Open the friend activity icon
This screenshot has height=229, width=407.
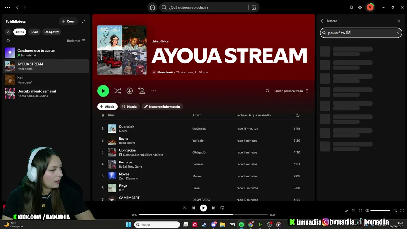[x=360, y=7]
